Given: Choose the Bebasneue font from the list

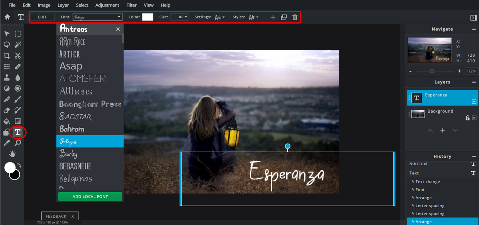Looking at the screenshot, I should pyautogui.click(x=75, y=166).
